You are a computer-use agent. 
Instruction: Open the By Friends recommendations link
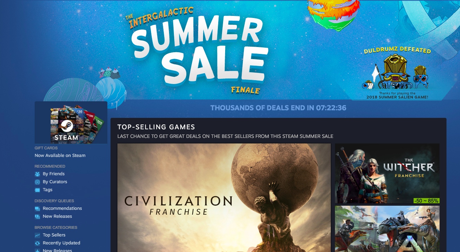[54, 174]
